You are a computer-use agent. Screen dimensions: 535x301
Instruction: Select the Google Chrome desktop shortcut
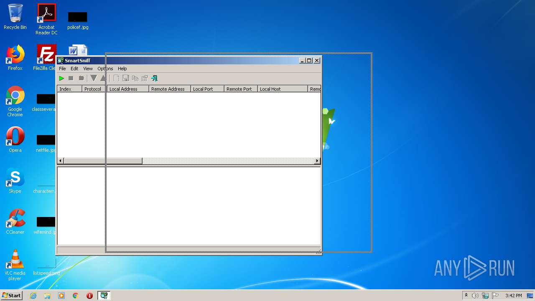point(15,102)
